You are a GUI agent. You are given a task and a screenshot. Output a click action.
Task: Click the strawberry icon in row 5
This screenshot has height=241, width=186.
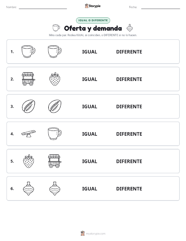(28, 161)
